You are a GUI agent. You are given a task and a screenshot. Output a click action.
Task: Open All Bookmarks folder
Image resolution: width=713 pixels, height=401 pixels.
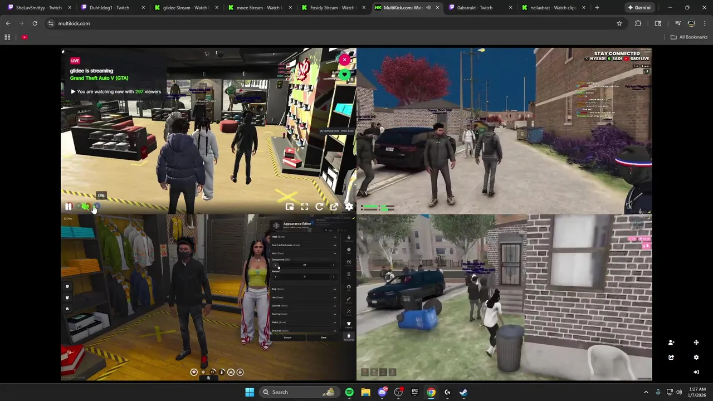tap(689, 37)
